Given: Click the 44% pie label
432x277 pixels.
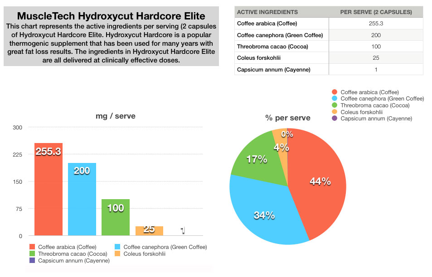Looking at the screenshot, I should (x=320, y=181).
